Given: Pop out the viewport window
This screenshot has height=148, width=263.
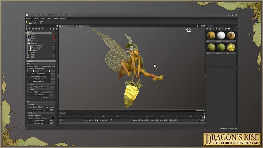Looking at the screenshot, I should click(x=204, y=26).
